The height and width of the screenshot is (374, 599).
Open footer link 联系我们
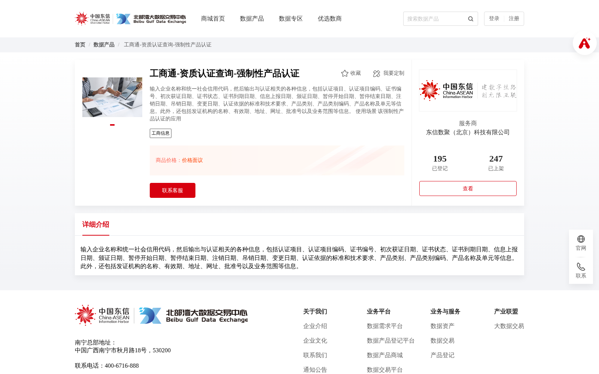tap(315, 355)
